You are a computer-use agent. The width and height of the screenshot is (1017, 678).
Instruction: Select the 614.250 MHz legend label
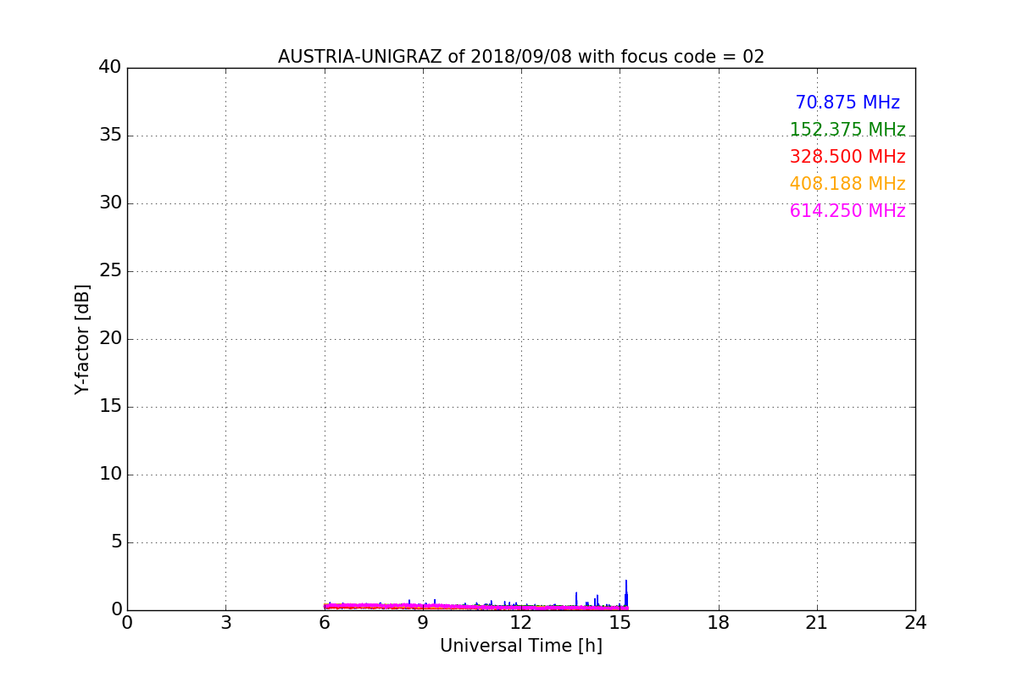pyautogui.click(x=847, y=211)
